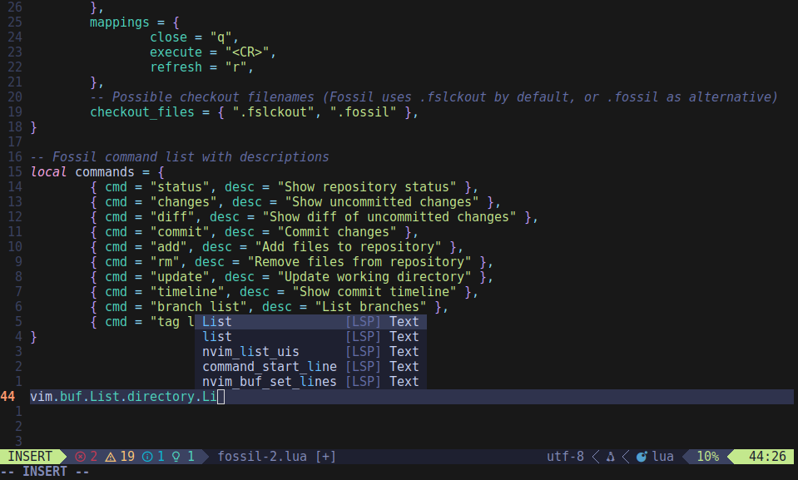798x480 pixels.
Task: Click the fossil-2.lua filename in statusline
Action: coord(265,457)
